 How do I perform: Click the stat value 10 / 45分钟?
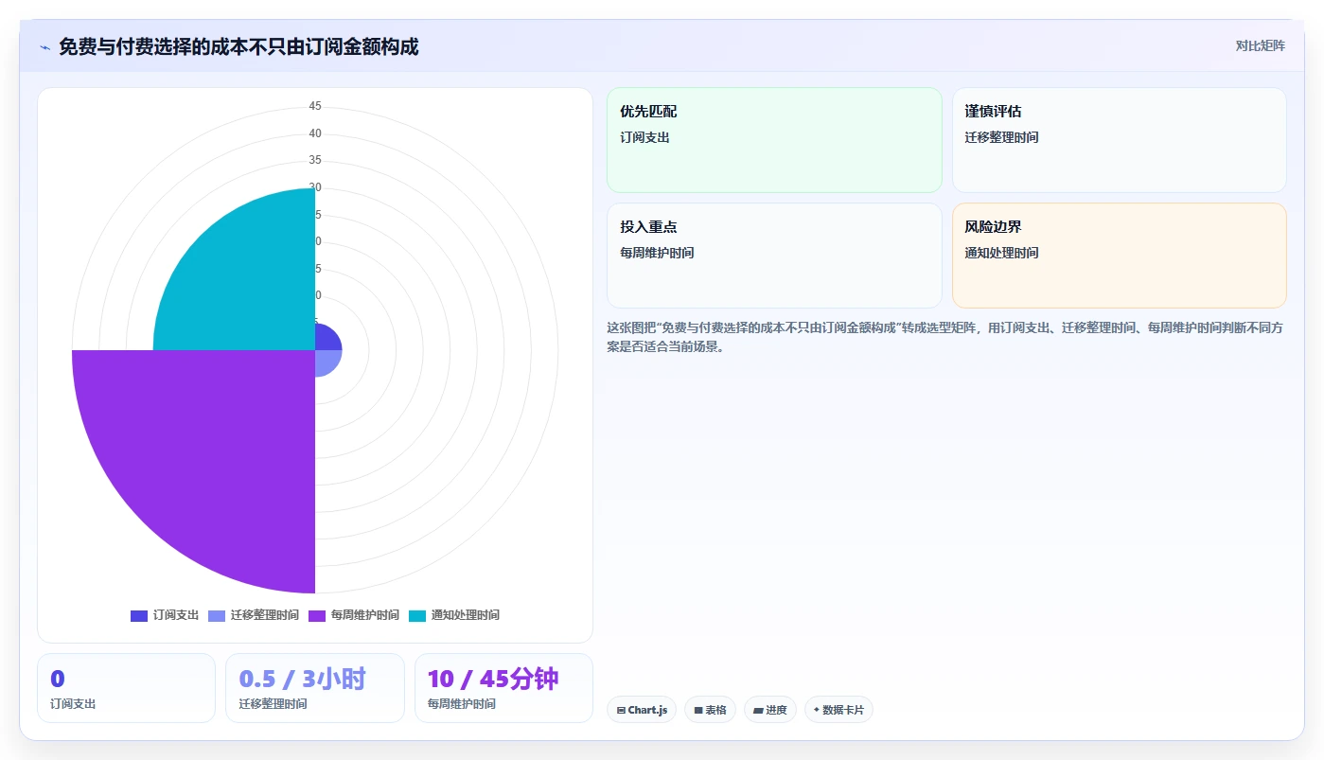point(493,679)
